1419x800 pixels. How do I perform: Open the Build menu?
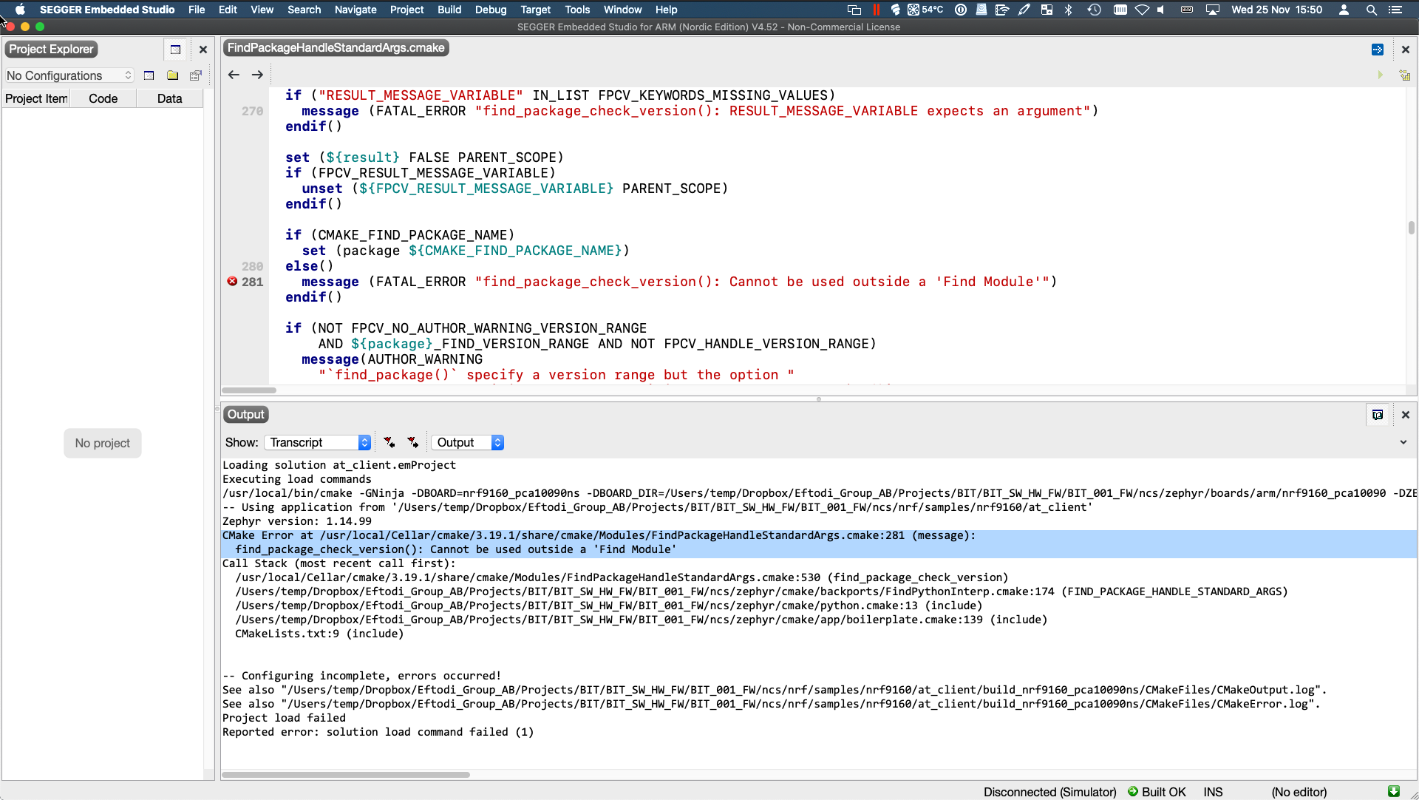pos(449,10)
